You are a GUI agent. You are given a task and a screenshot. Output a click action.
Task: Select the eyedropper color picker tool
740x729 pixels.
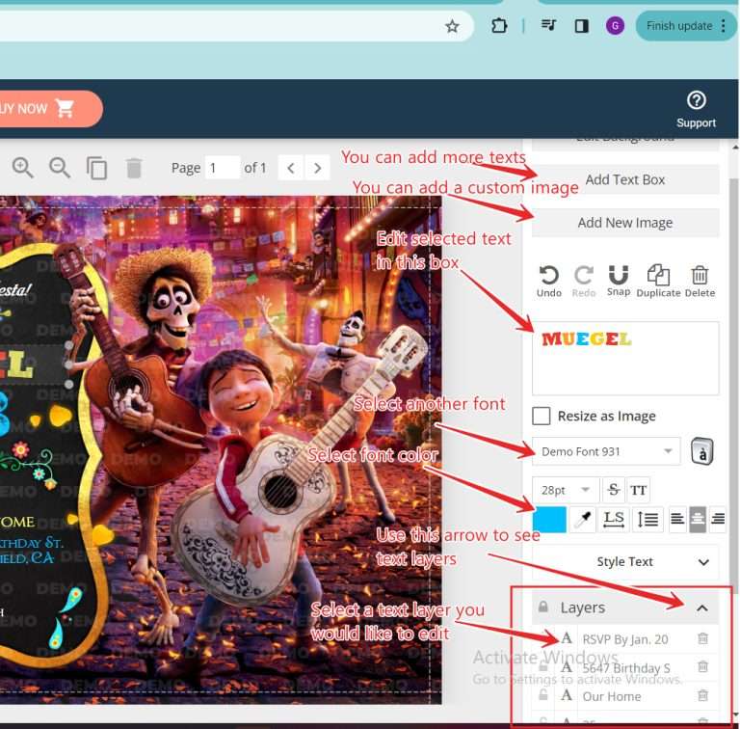click(582, 520)
